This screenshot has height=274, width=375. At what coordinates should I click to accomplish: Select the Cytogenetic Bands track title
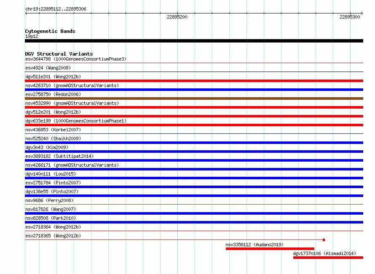point(50,31)
